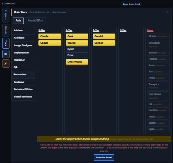Click the Ayeka unqualified card

pos(158,78)
